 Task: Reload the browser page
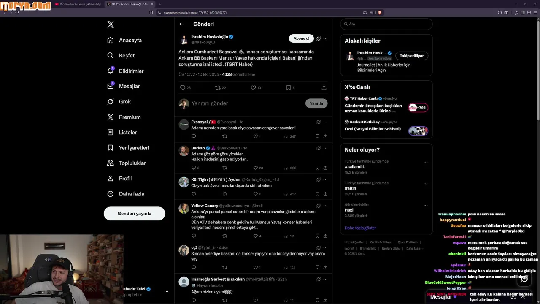(17, 13)
